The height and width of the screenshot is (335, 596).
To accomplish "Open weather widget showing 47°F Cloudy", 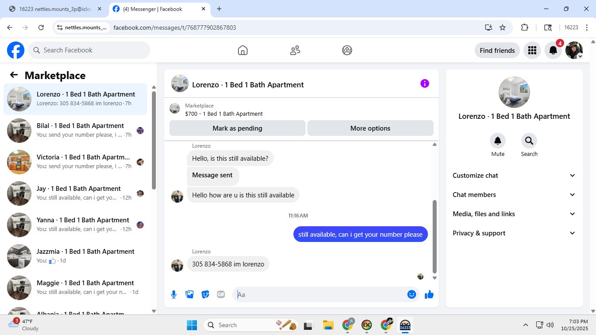I will pyautogui.click(x=24, y=325).
